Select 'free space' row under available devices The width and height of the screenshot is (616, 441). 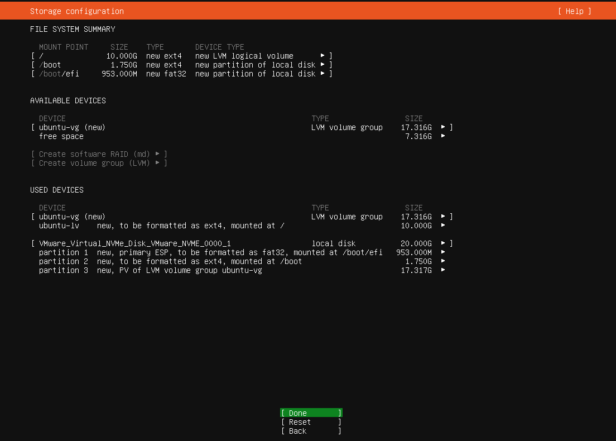(242, 136)
